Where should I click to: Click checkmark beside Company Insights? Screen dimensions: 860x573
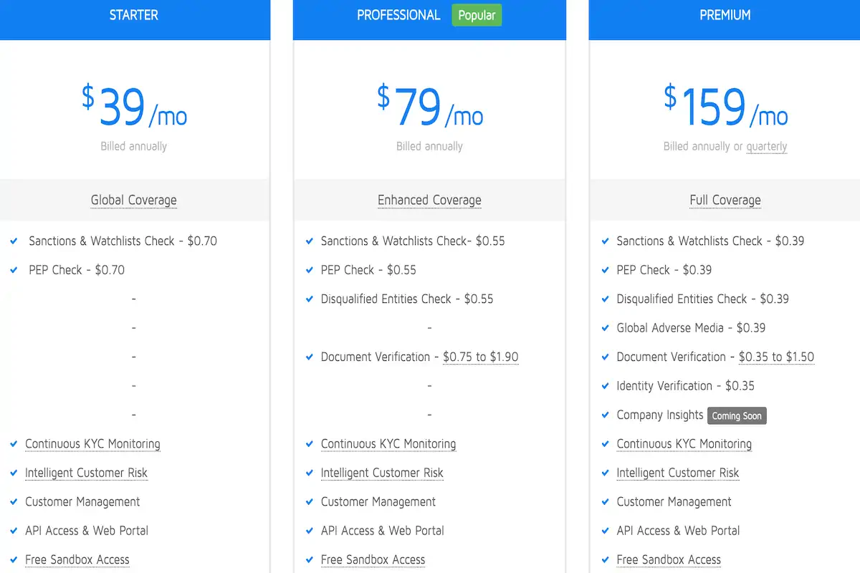coord(606,415)
